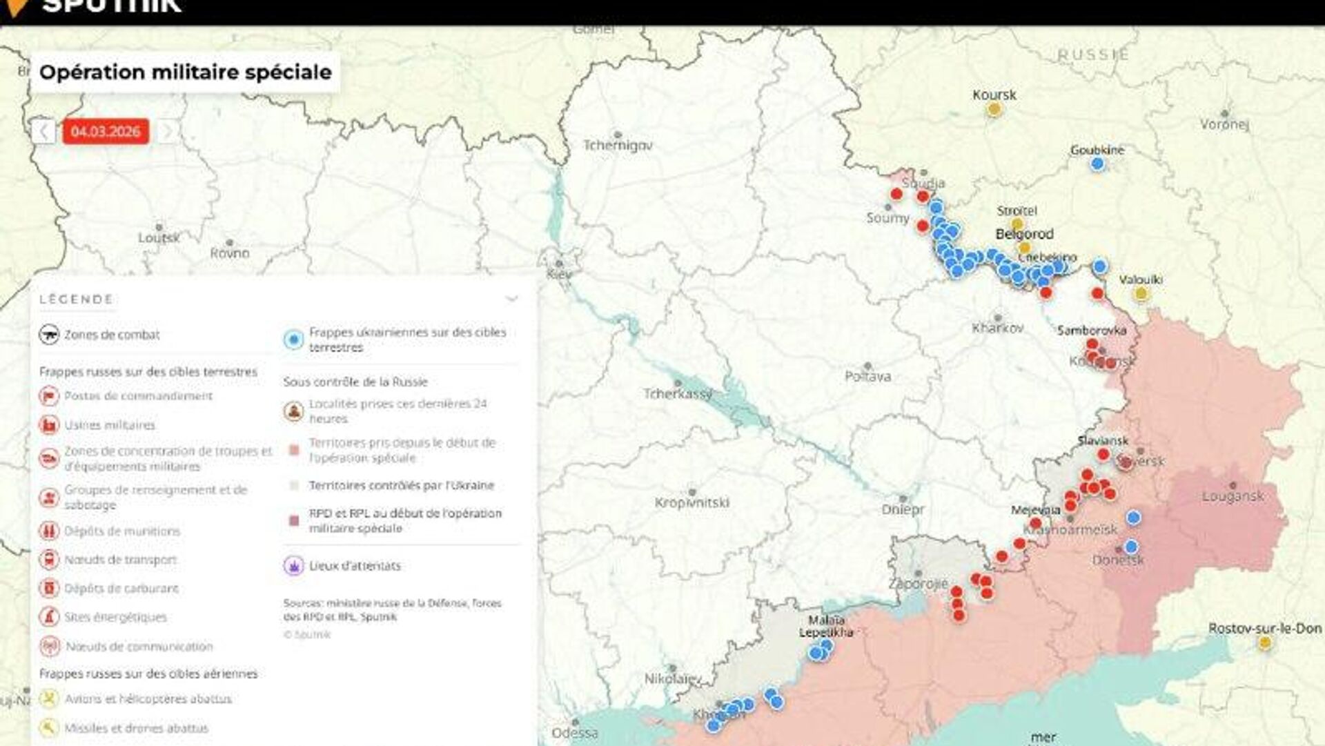Screen dimensions: 1325x746
Task: Click the yellow marker at Koursk
Action: point(994,109)
